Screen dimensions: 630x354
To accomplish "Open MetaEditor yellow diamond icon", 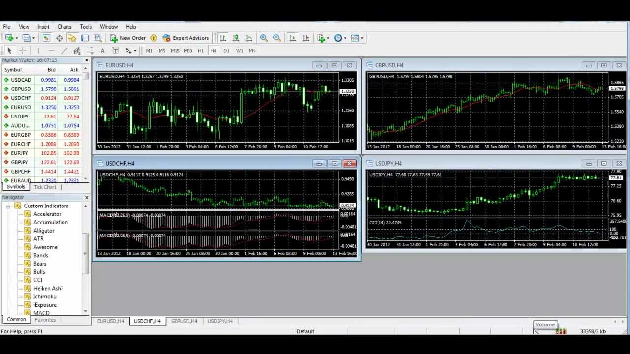I will (154, 38).
